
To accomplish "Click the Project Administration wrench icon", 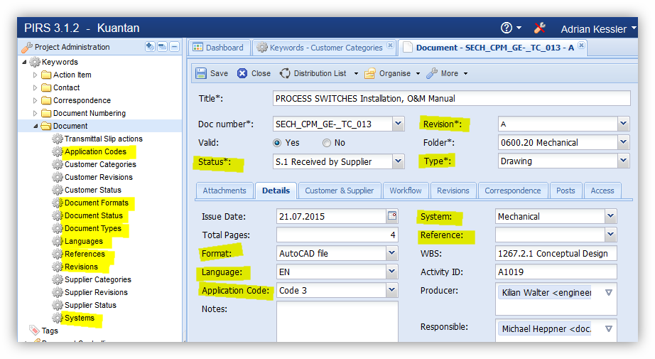I will (x=27, y=47).
